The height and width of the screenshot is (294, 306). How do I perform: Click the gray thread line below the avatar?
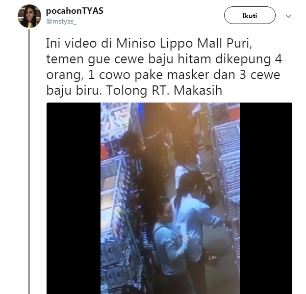coord(29,161)
